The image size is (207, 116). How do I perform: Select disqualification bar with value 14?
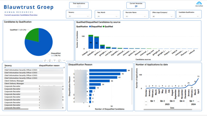(92, 88)
